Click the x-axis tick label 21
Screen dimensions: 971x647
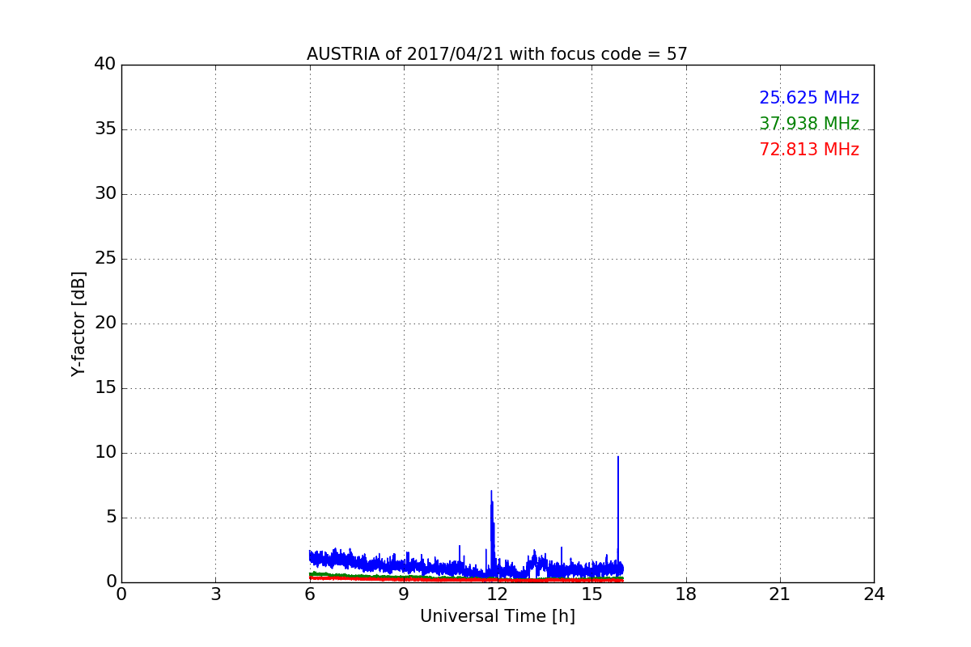tap(779, 594)
